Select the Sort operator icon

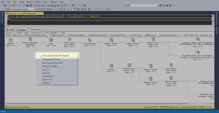coord(50,40)
